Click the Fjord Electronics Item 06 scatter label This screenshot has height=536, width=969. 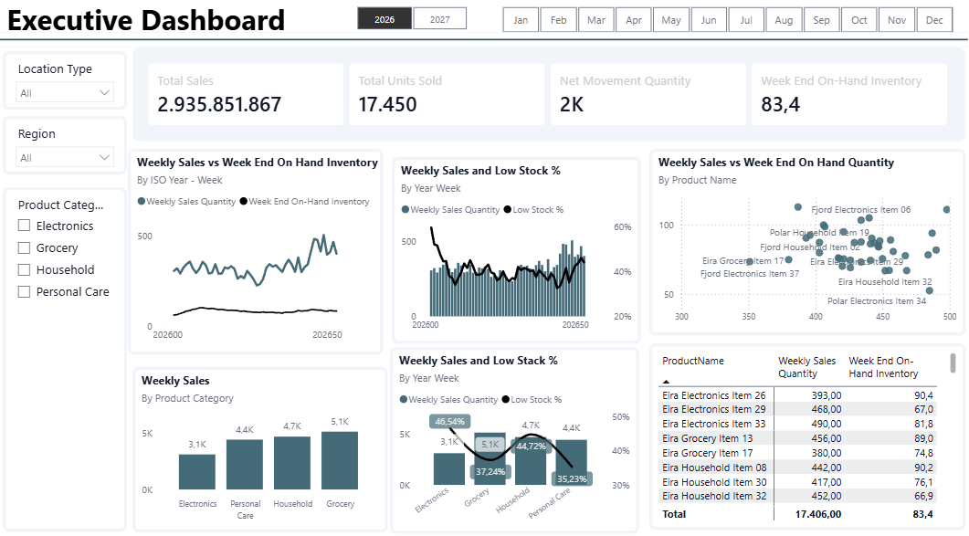pos(861,210)
